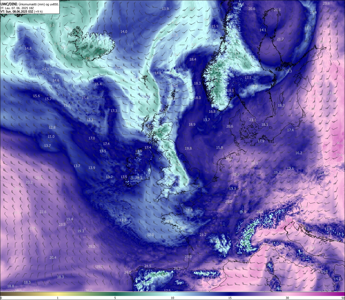
Task: Click the 15.7 value on the map
Action: pyautogui.click(x=48, y=99)
